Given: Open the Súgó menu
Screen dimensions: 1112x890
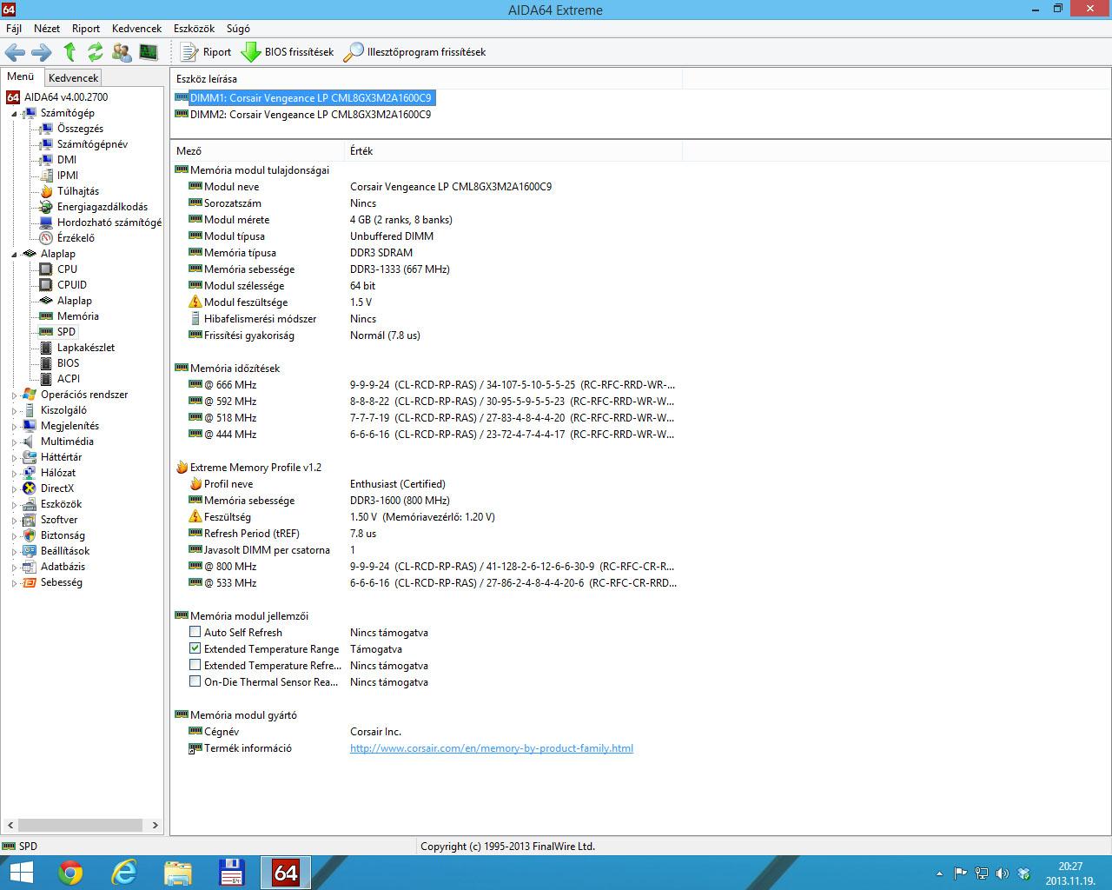Looking at the screenshot, I should 238,29.
